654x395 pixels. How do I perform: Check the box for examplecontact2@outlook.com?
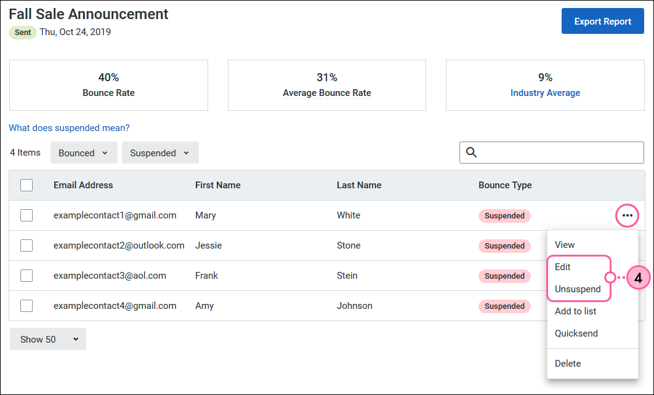click(x=26, y=245)
